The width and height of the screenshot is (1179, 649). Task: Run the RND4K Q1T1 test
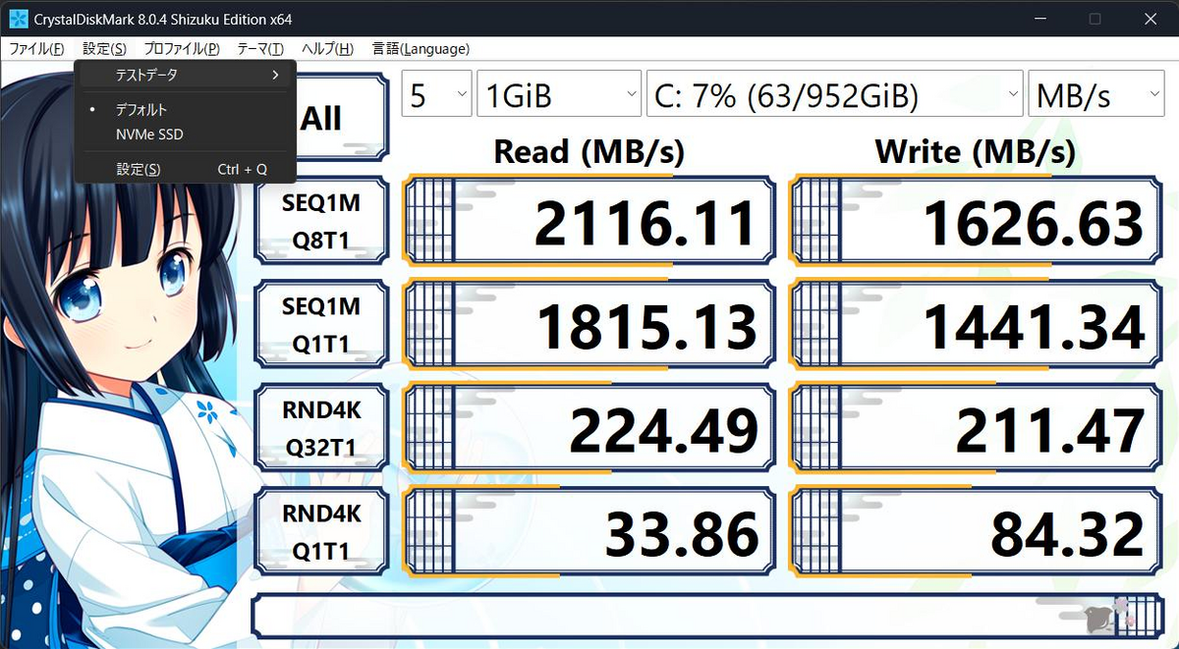coord(321,532)
